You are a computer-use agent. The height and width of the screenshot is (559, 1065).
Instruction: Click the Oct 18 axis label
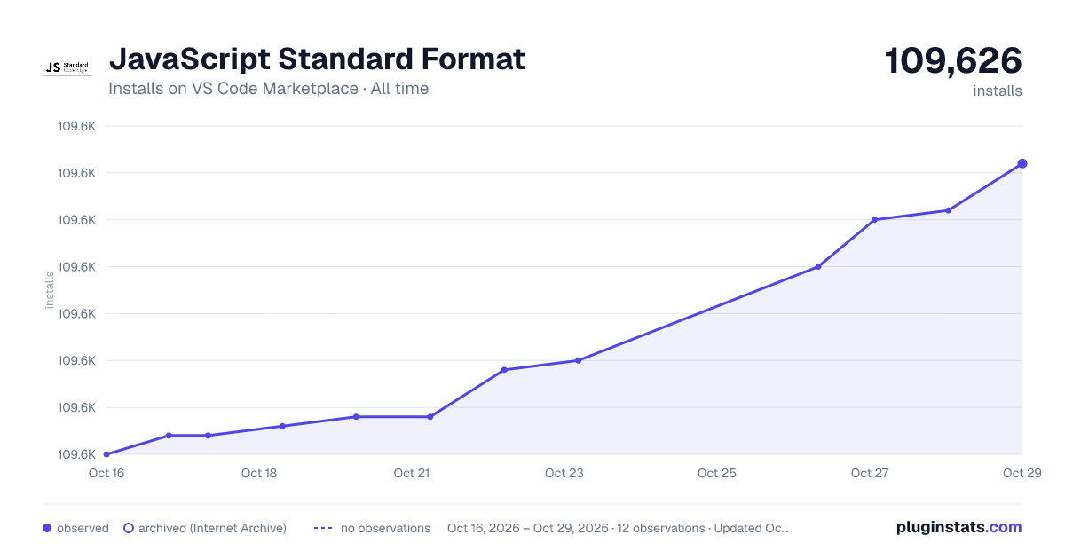[259, 473]
